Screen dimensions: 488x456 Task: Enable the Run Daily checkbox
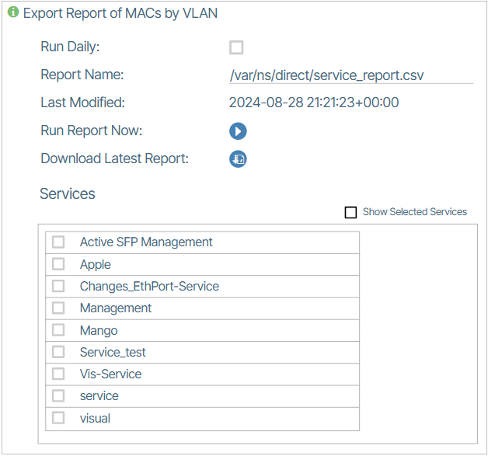pos(236,47)
